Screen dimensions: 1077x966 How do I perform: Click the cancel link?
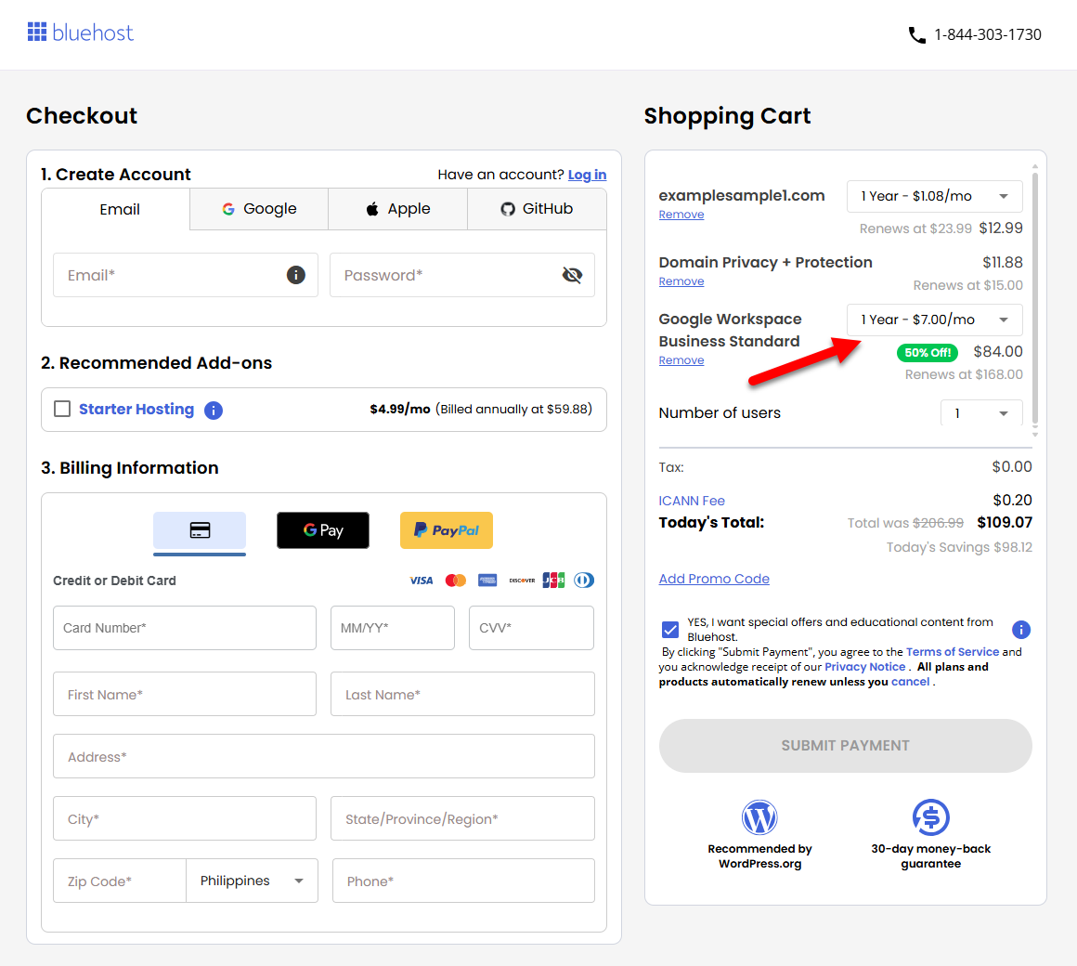coord(910,682)
